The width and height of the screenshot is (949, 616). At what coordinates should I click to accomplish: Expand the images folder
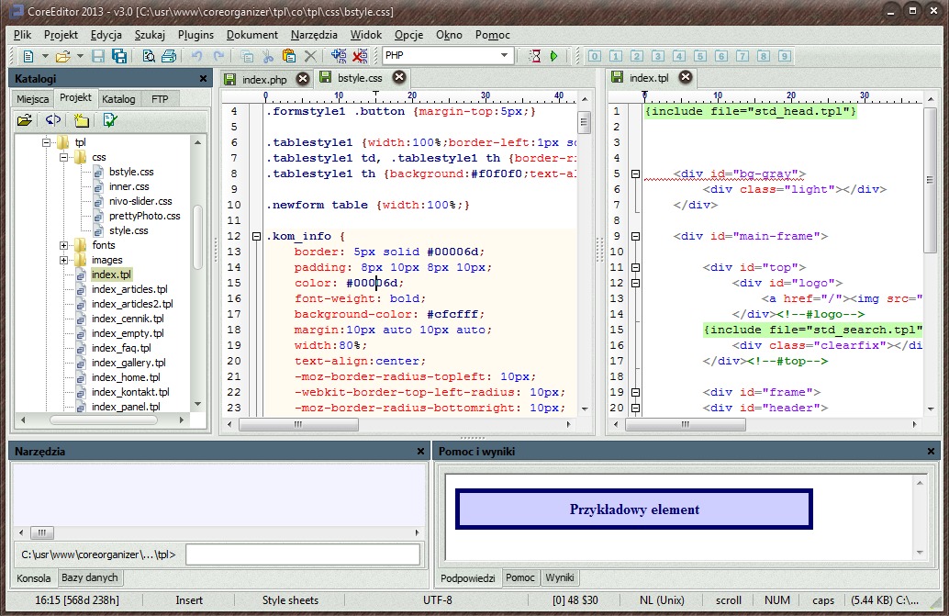(63, 260)
